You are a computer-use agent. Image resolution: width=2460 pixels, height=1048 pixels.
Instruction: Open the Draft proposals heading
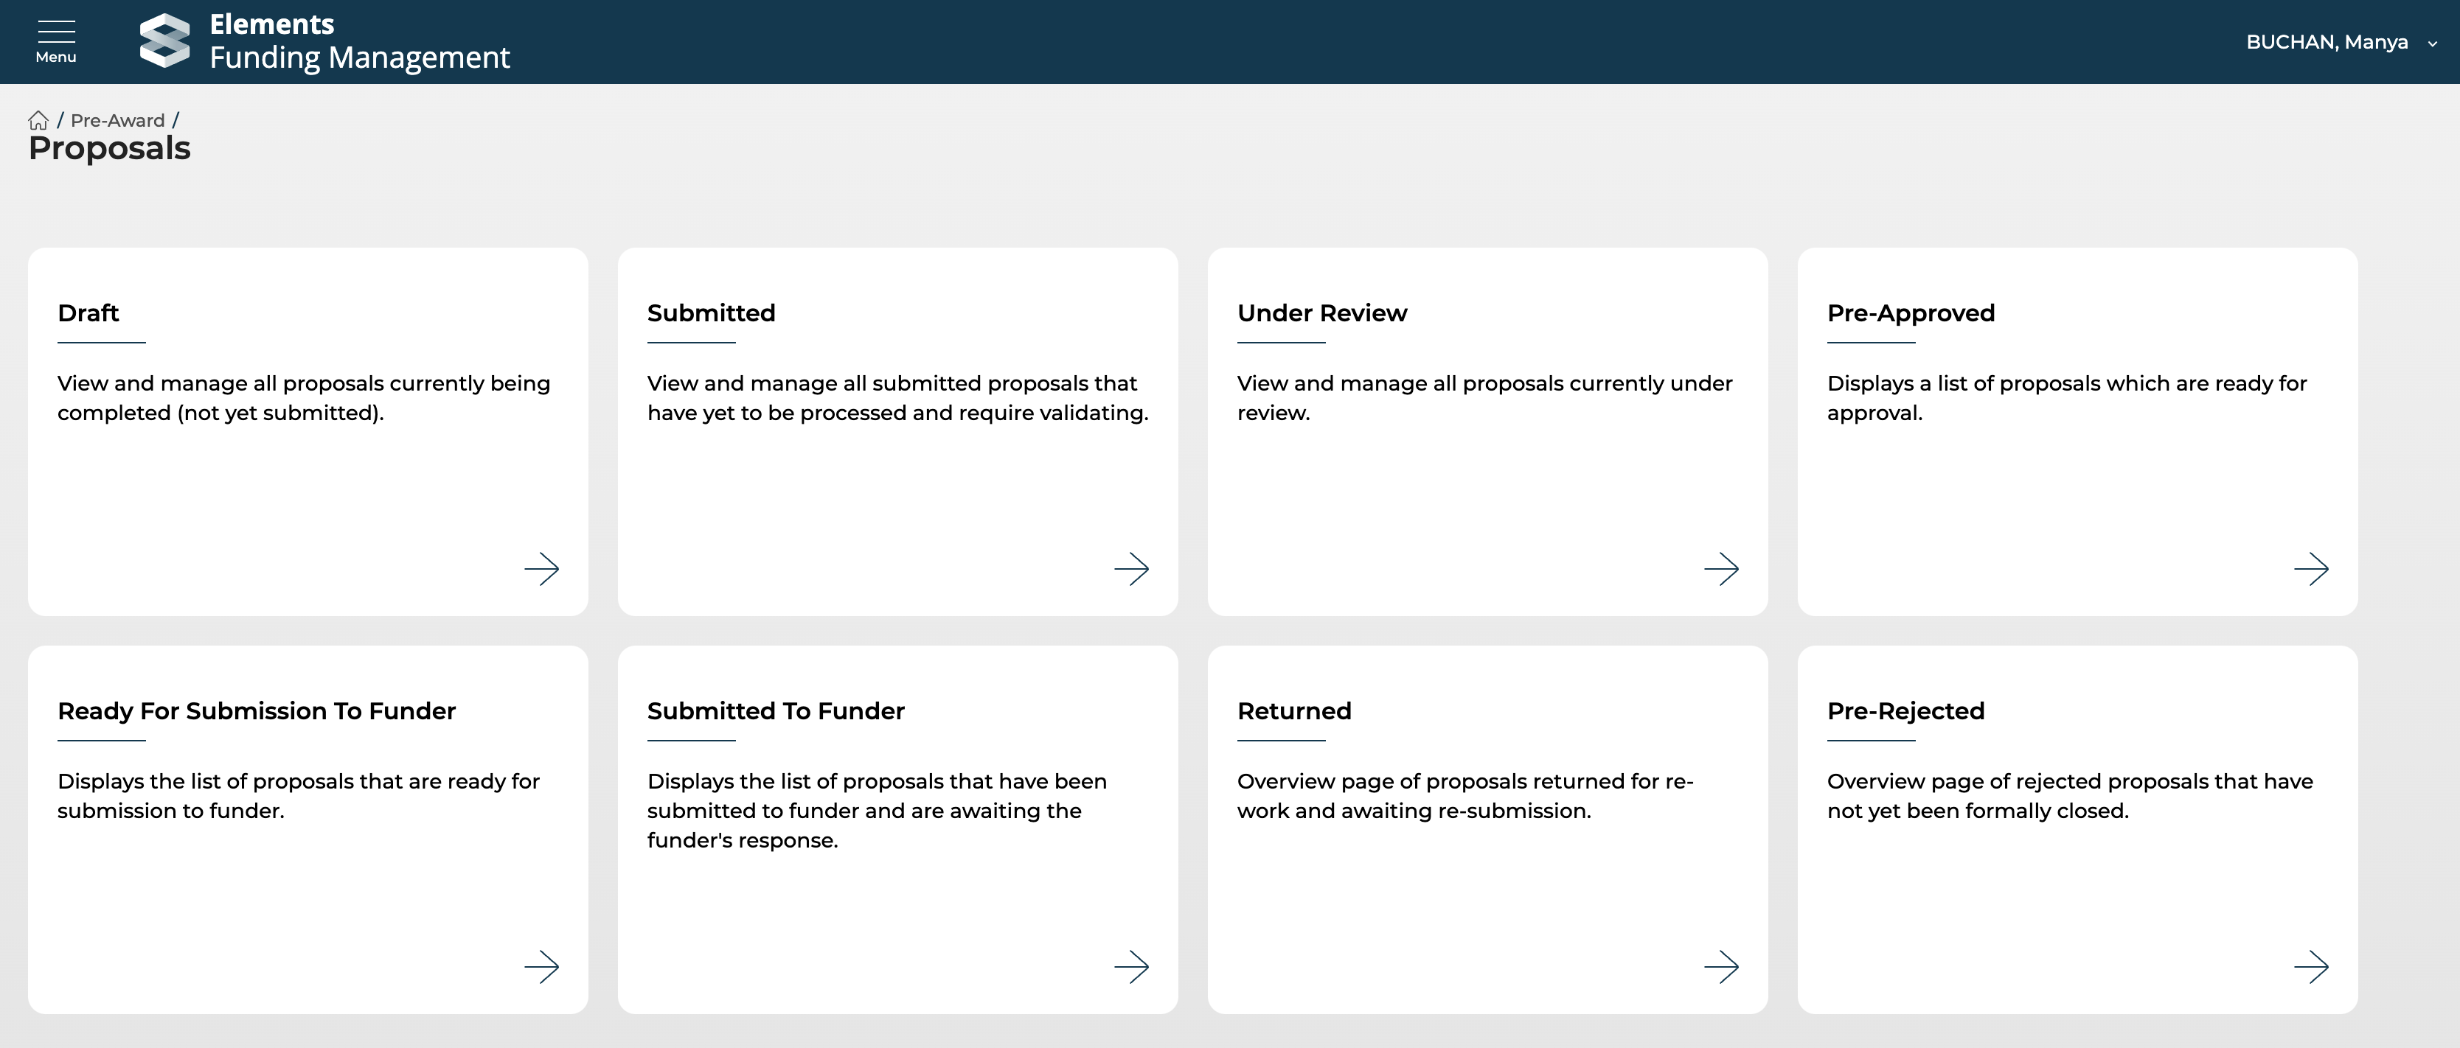tap(88, 313)
